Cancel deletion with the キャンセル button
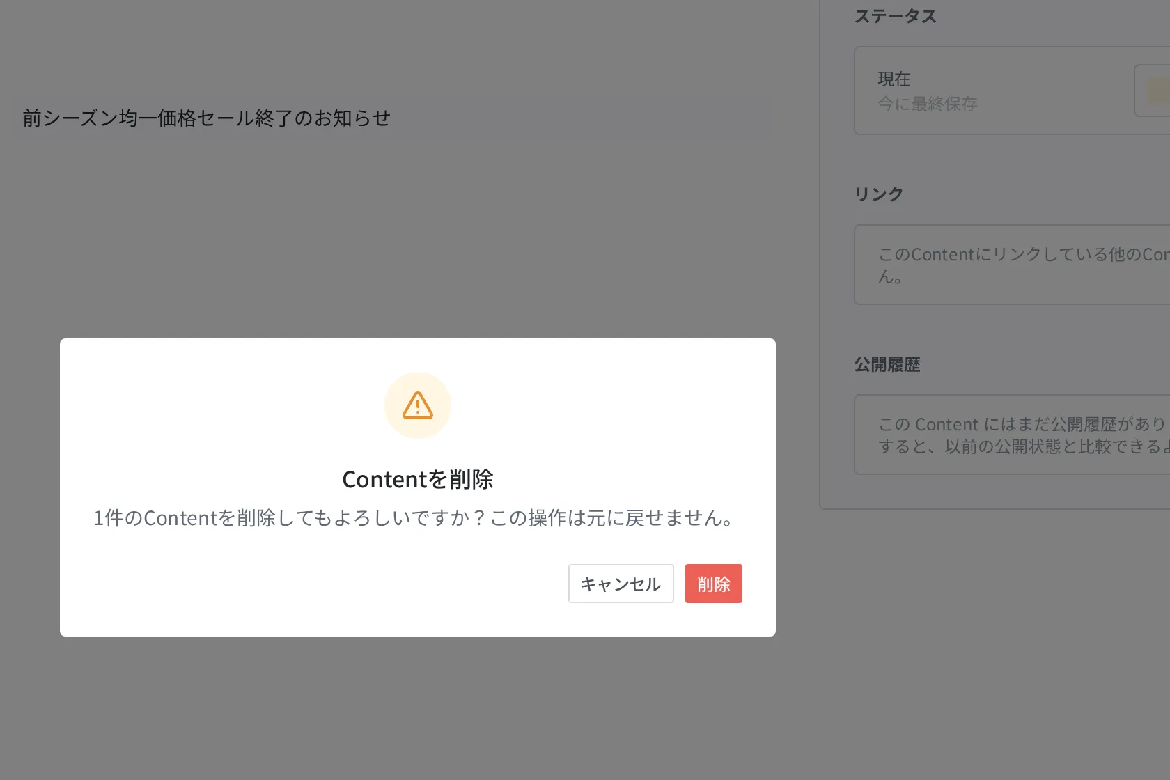This screenshot has width=1170, height=780. point(621,584)
